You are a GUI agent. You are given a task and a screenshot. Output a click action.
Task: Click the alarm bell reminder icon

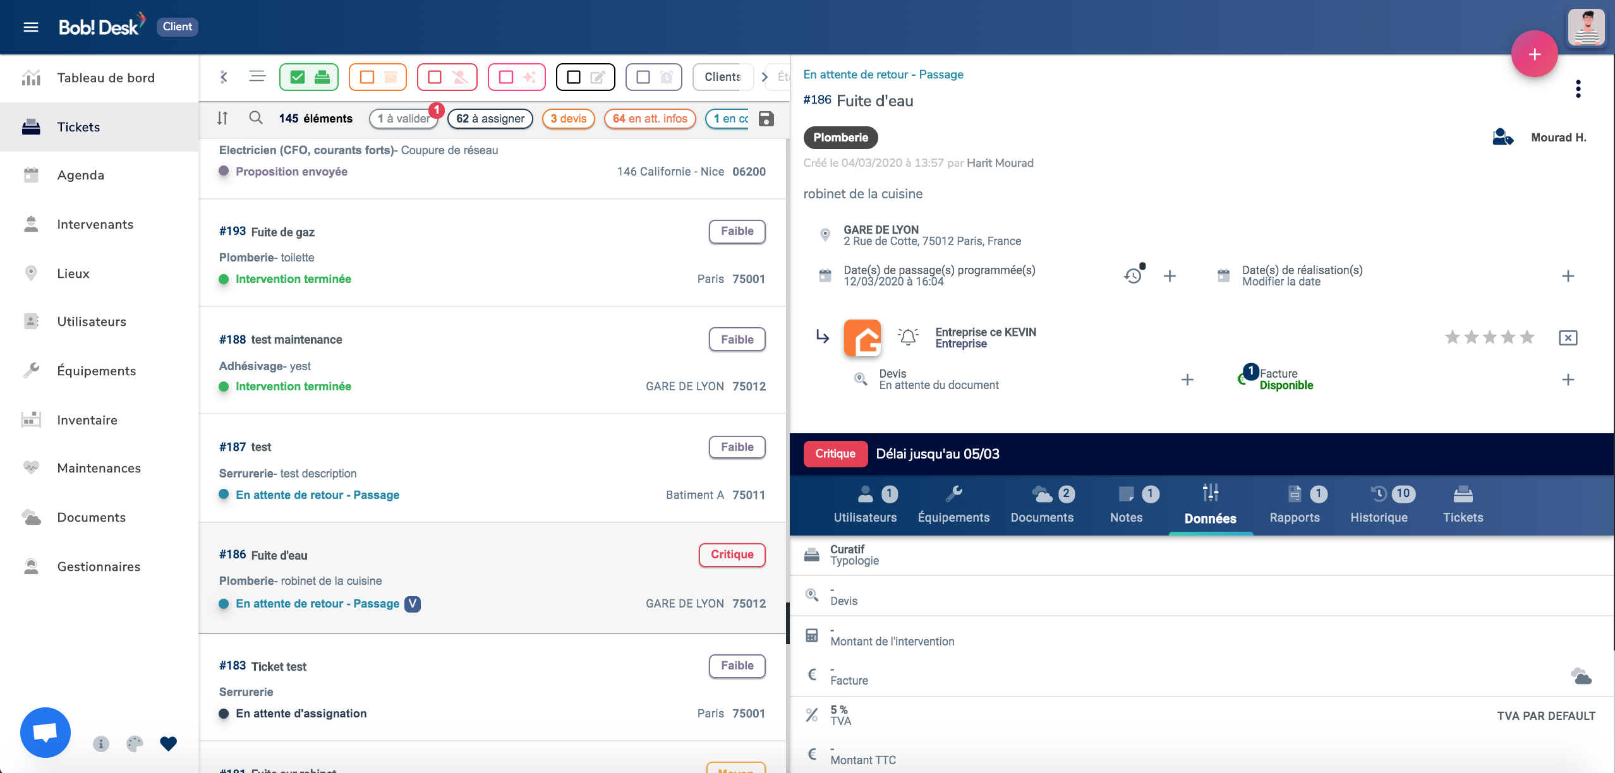click(908, 337)
